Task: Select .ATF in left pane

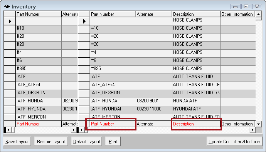Action: 38,78
